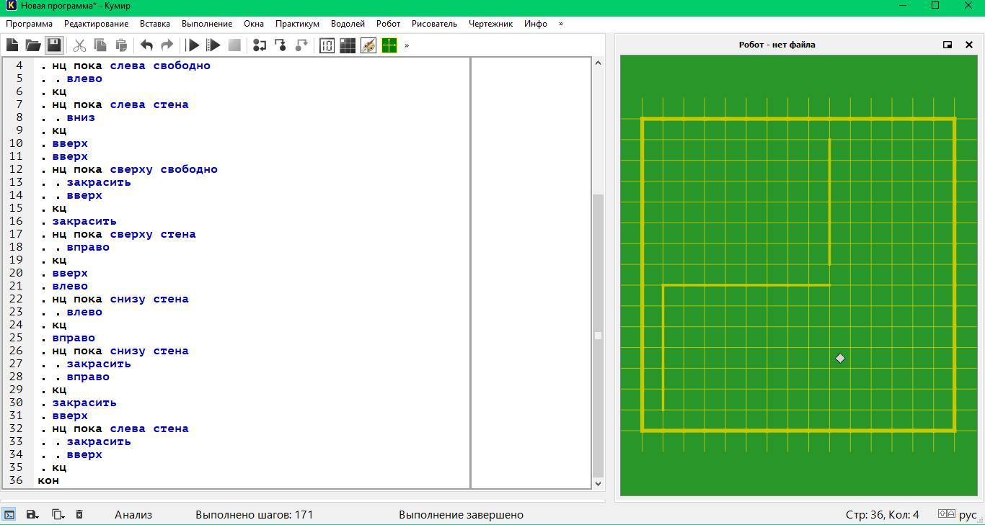Expand hidden toolbar items with » chevron
This screenshot has width=985, height=525.
click(x=407, y=45)
